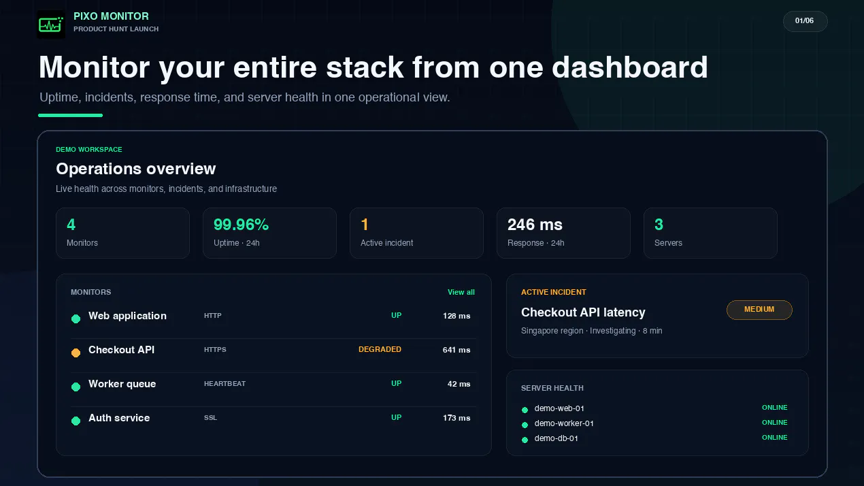This screenshot has height=486, width=864.
Task: Click the SSL type label
Action: click(x=210, y=417)
